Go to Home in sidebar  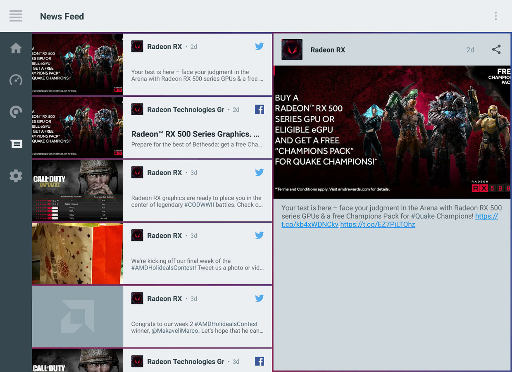pos(16,48)
